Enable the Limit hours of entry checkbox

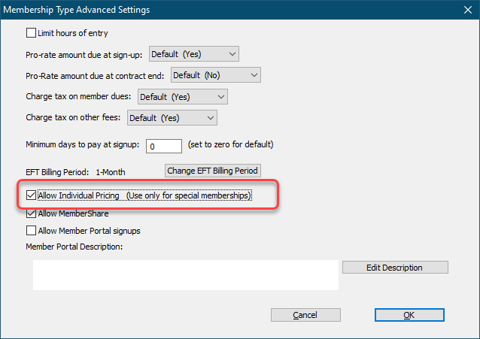[32, 33]
